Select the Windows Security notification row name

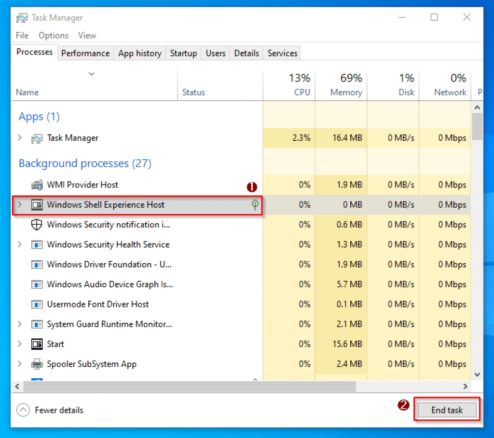[x=109, y=225]
